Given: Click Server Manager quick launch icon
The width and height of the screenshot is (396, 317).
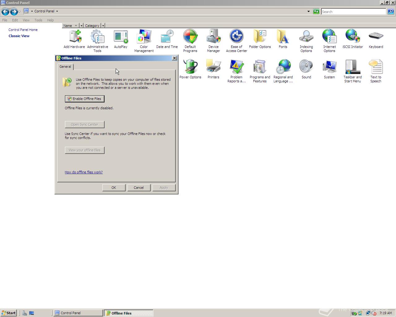Looking at the screenshot, I should point(24,313).
